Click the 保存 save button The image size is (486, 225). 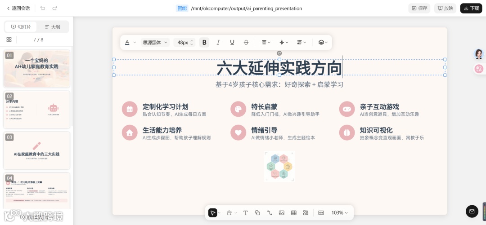click(419, 9)
